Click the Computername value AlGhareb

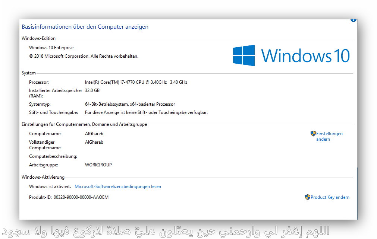pyautogui.click(x=94, y=134)
